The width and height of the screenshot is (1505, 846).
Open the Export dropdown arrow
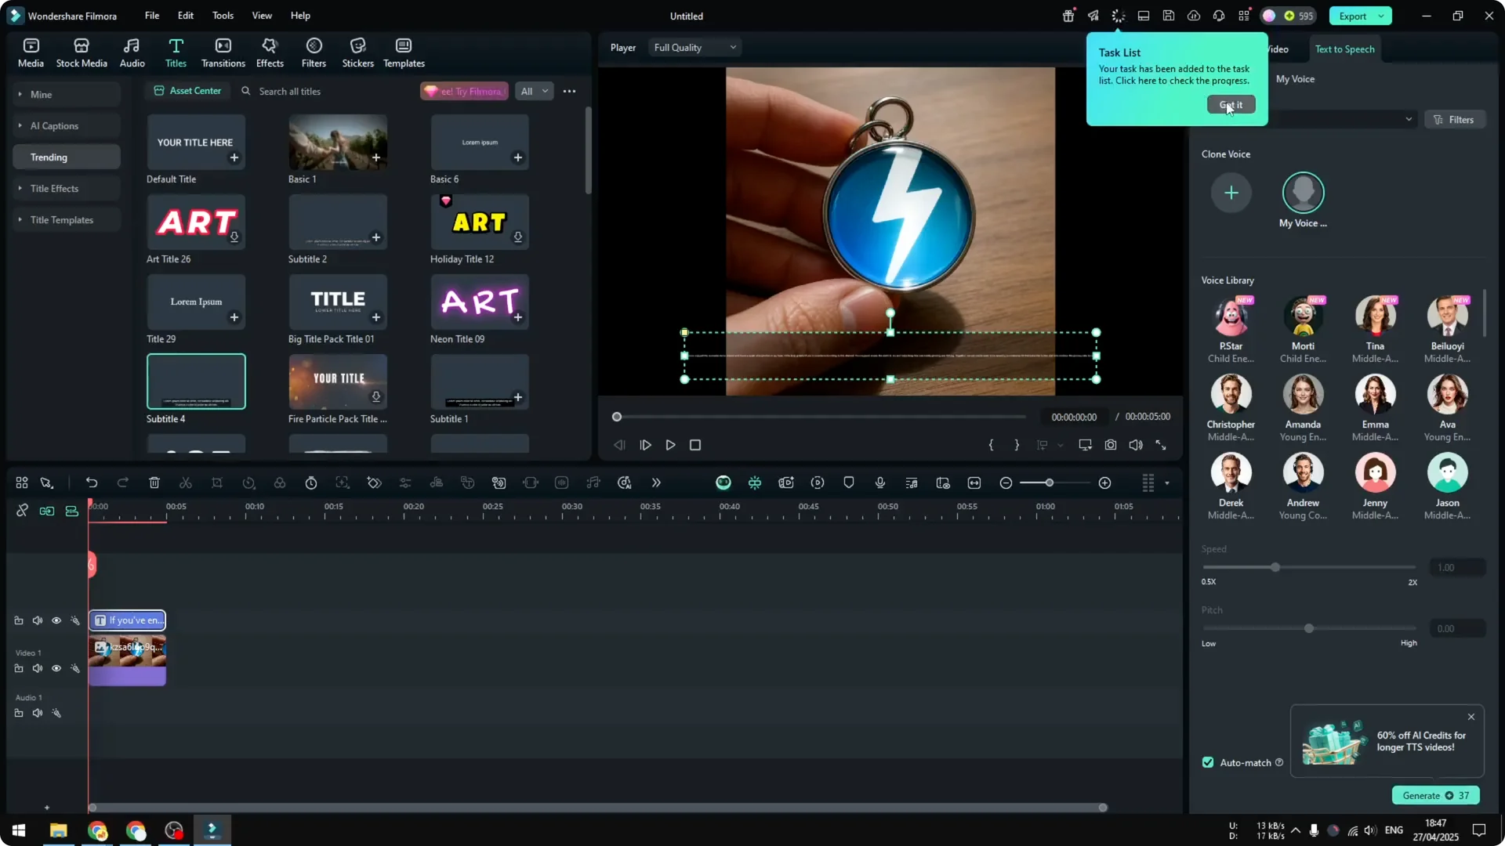tap(1382, 16)
